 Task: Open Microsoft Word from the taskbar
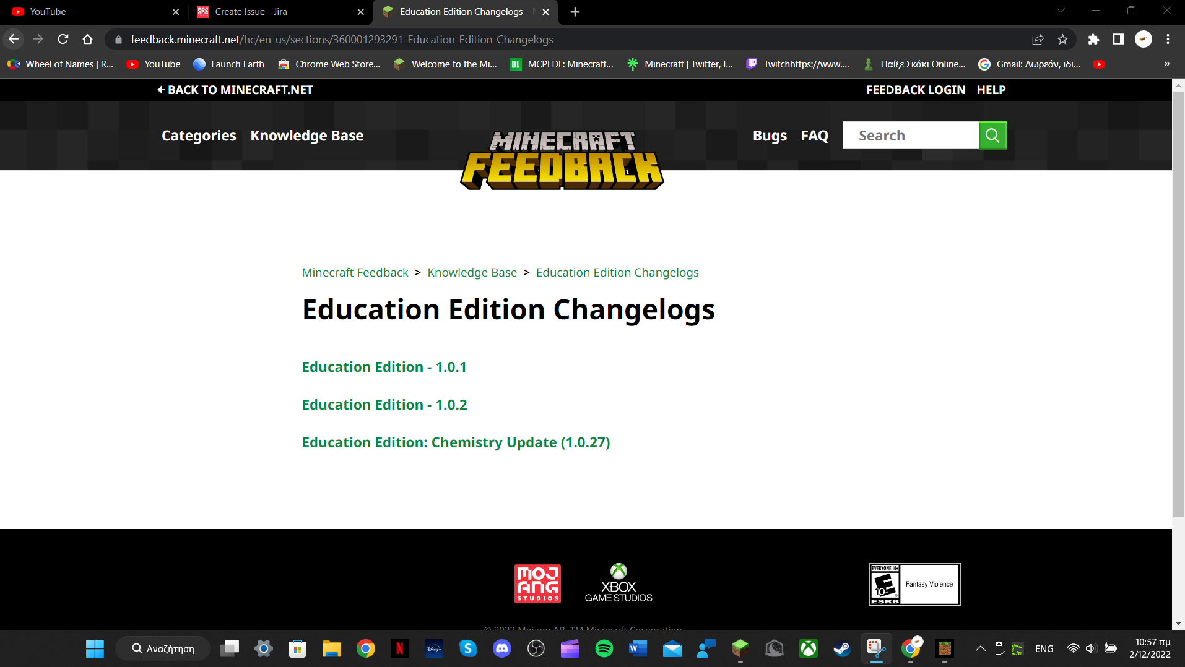(x=638, y=648)
